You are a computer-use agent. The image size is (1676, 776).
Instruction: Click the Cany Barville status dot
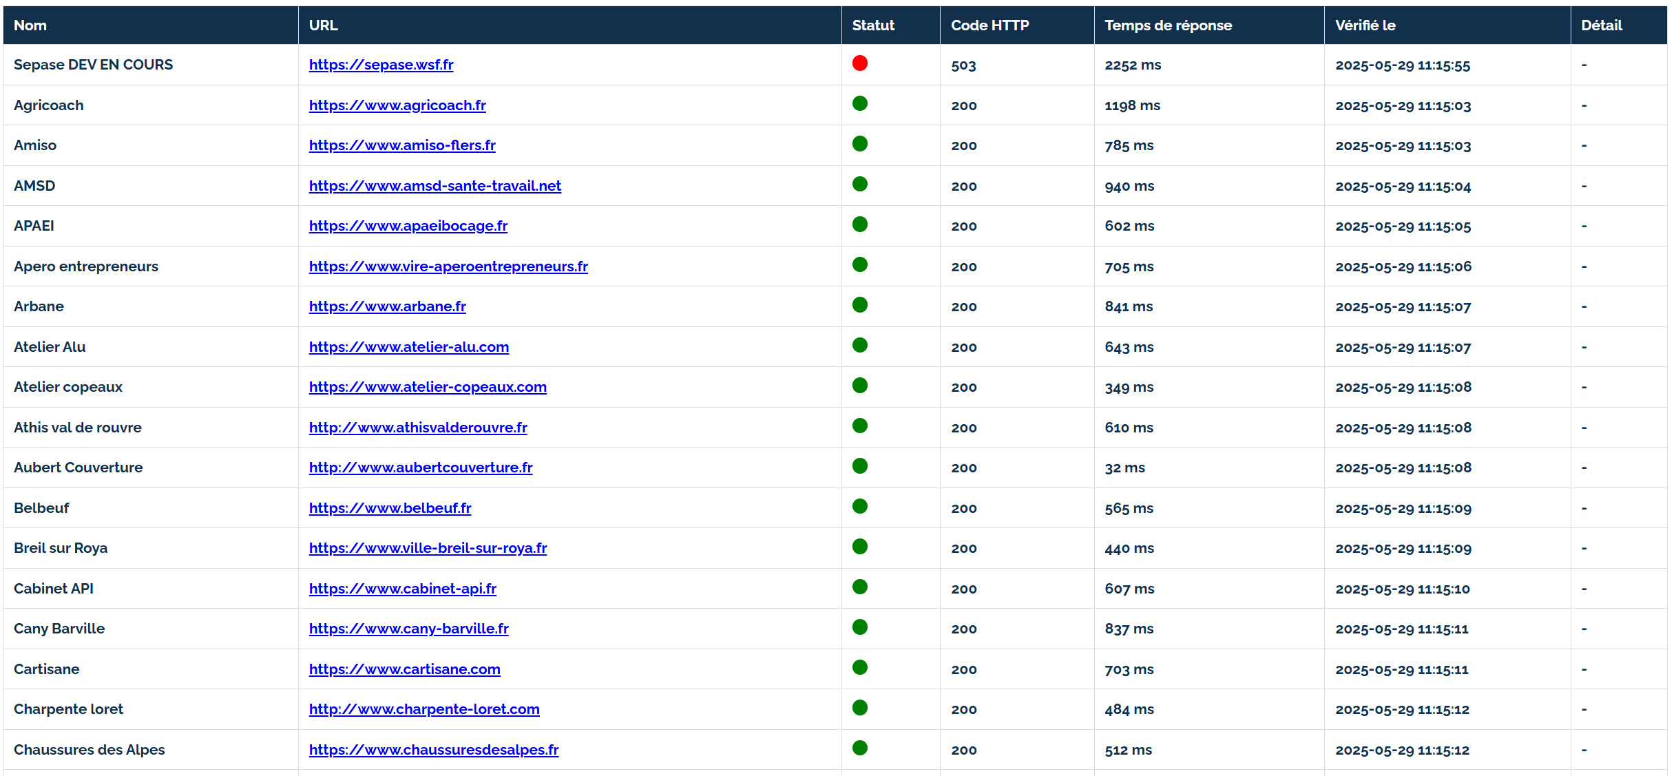tap(860, 627)
